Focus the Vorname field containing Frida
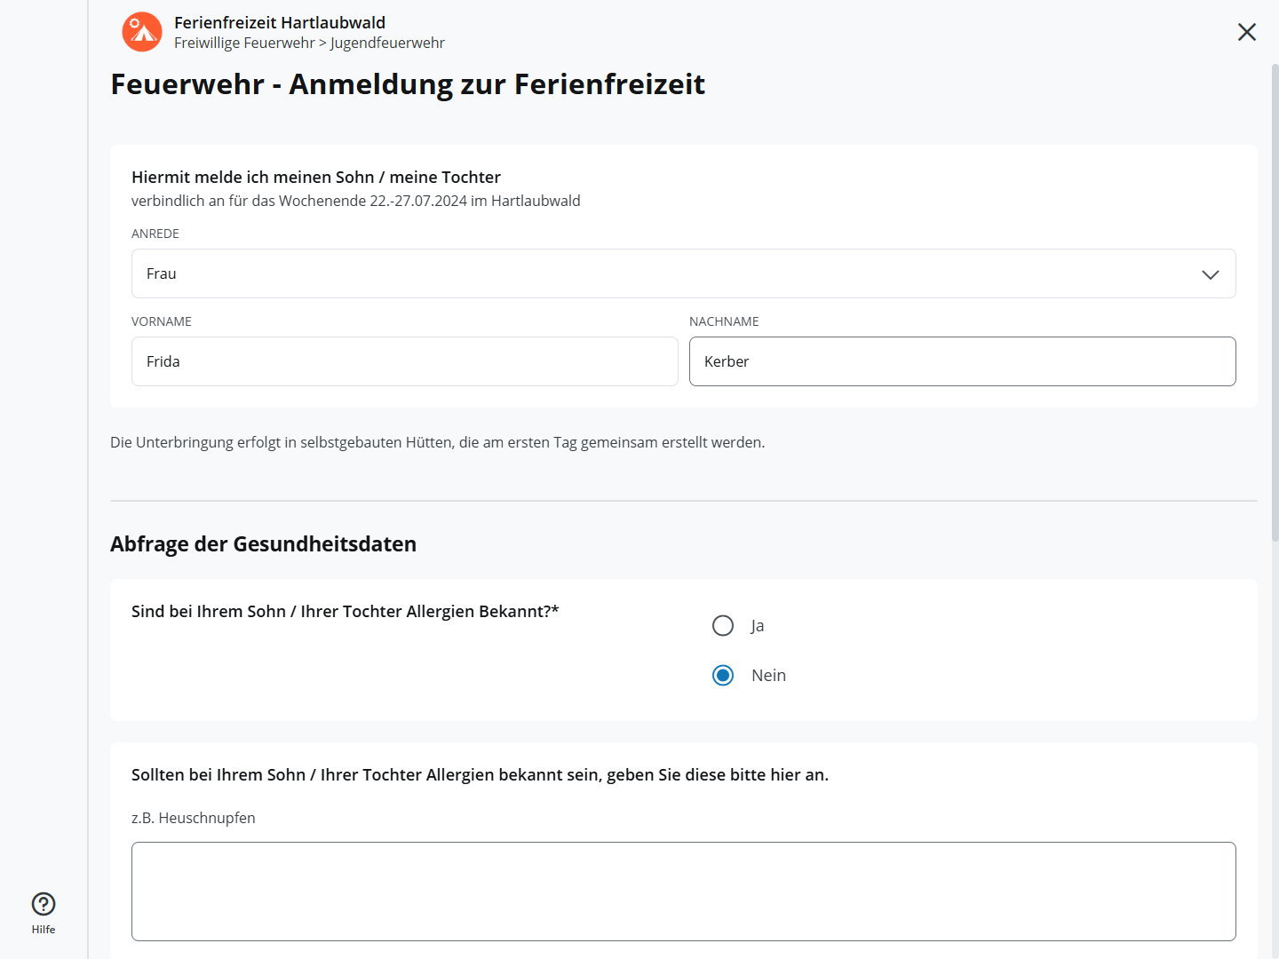1279x959 pixels. coord(404,361)
